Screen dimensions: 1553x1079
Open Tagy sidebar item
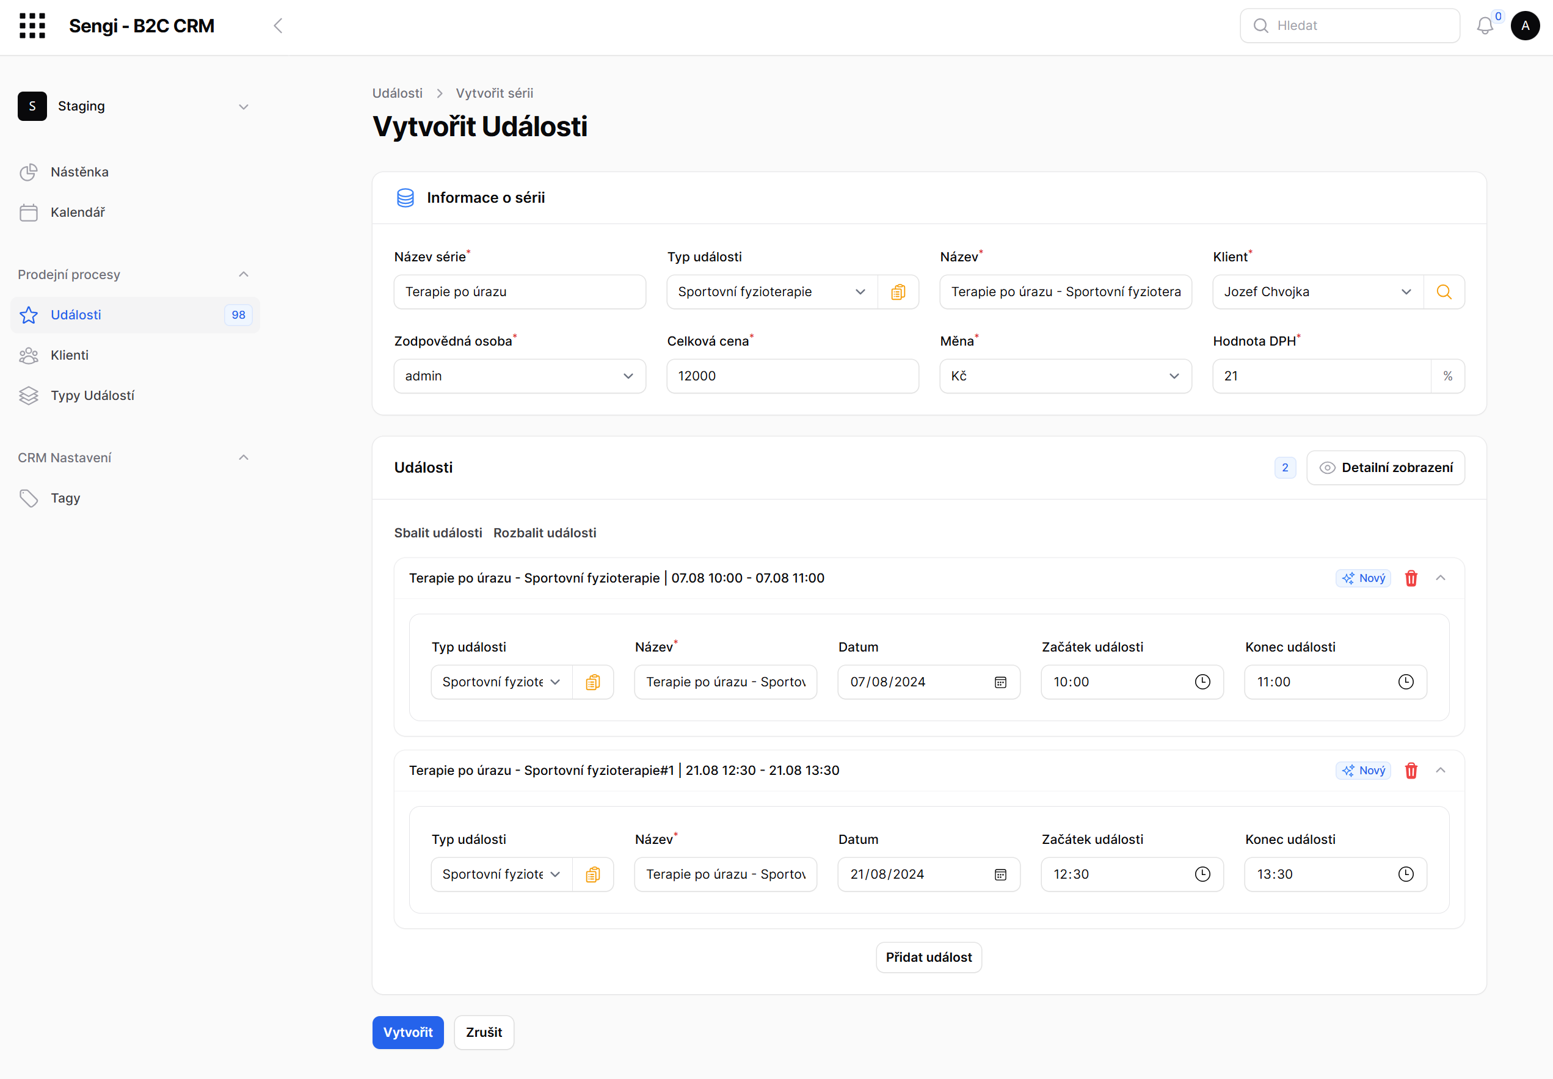tap(134, 498)
